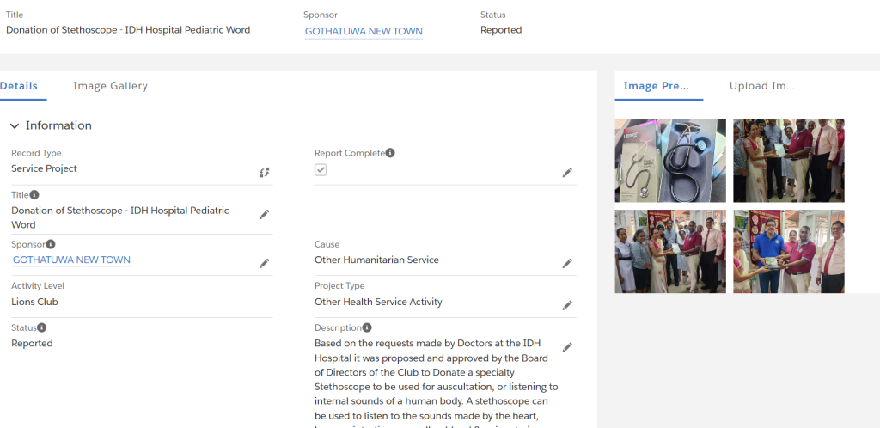This screenshot has width=880, height=428.
Task: Select the 'Reported' status in Information section
Action: [32, 343]
